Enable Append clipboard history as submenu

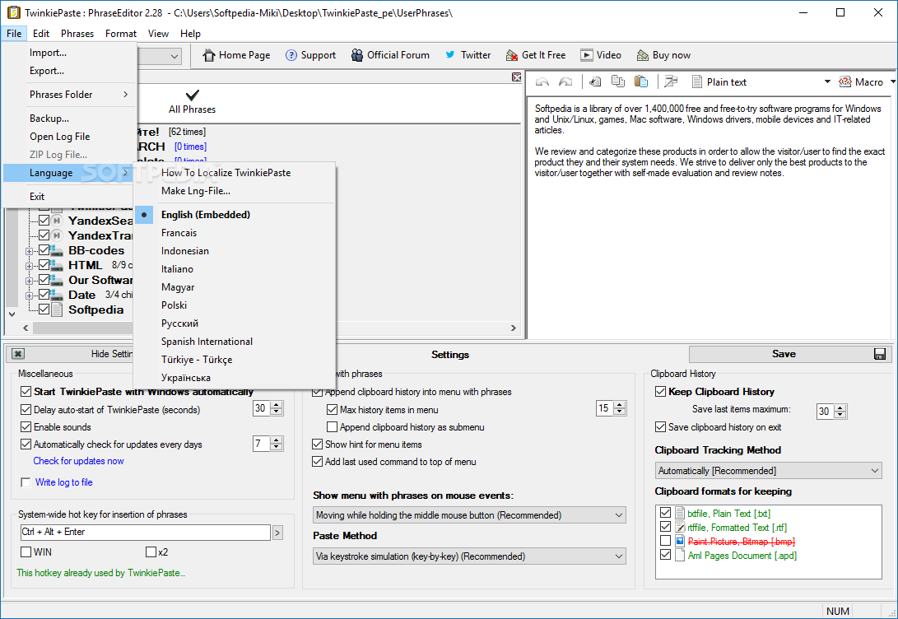click(332, 426)
